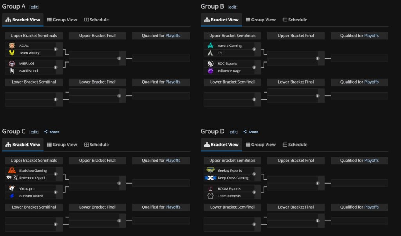Open match info for AG.AL vs Team Vitality
The height and width of the screenshot is (236, 401).
[x=56, y=49]
